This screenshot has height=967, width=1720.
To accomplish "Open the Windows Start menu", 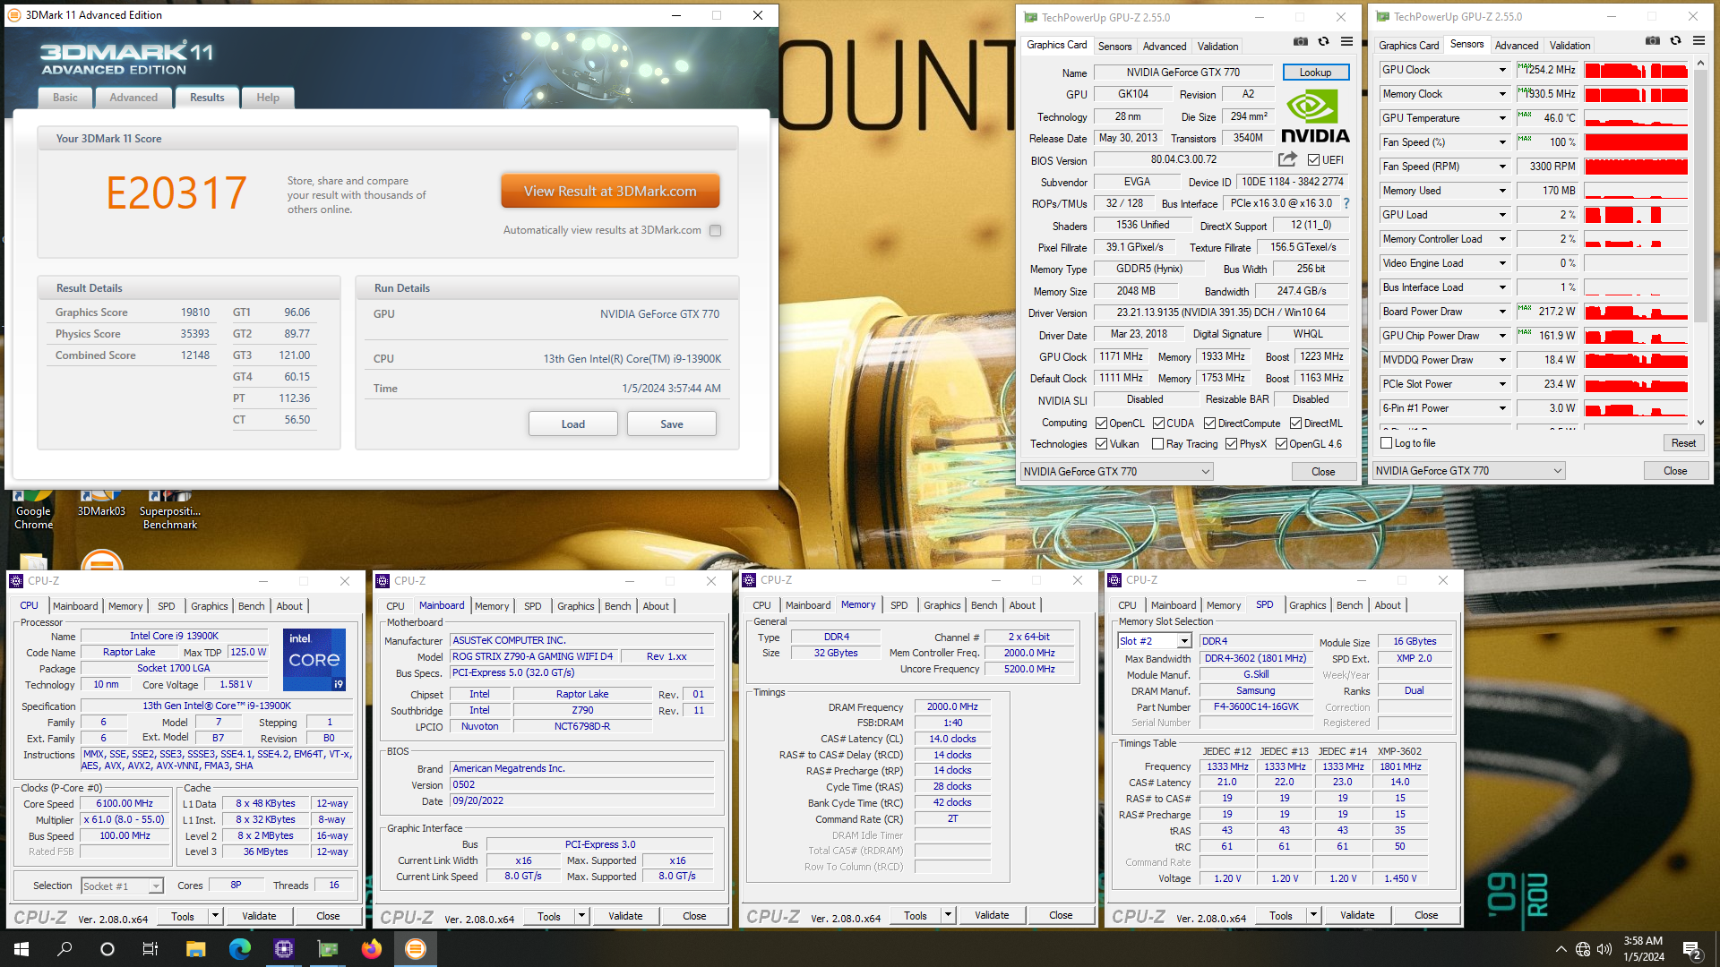I will [21, 949].
